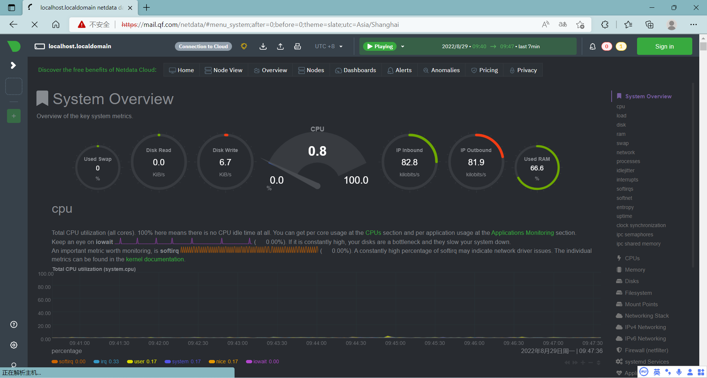Jump to clock synchronization in right menu
The image size is (707, 378).
[641, 225]
